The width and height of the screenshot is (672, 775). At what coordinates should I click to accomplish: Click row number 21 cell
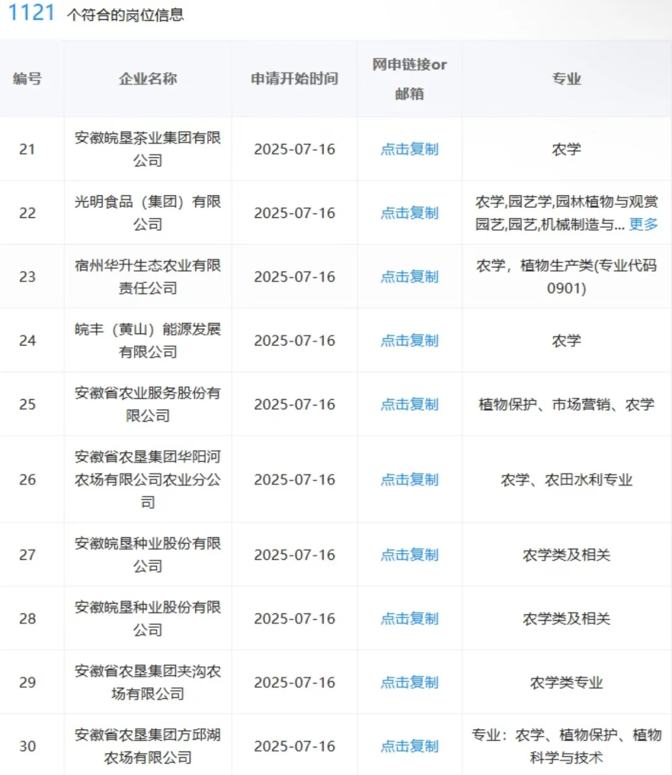tap(27, 149)
